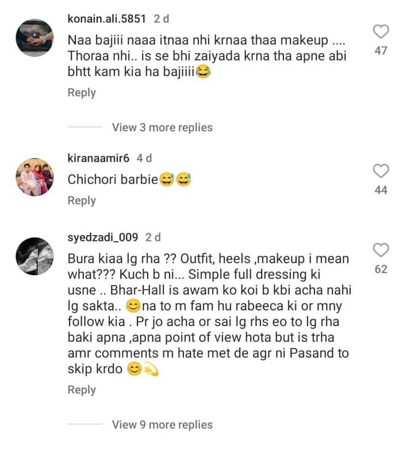The height and width of the screenshot is (462, 414).
Task: Open syedzadi_009's profile picture
Action: 34,256
